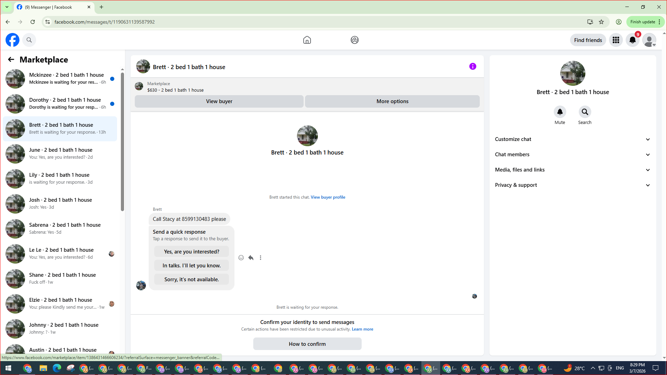Screen dimensions: 667x375
Task: Open the Messenger | Facebook browser tab
Action: tap(54, 7)
